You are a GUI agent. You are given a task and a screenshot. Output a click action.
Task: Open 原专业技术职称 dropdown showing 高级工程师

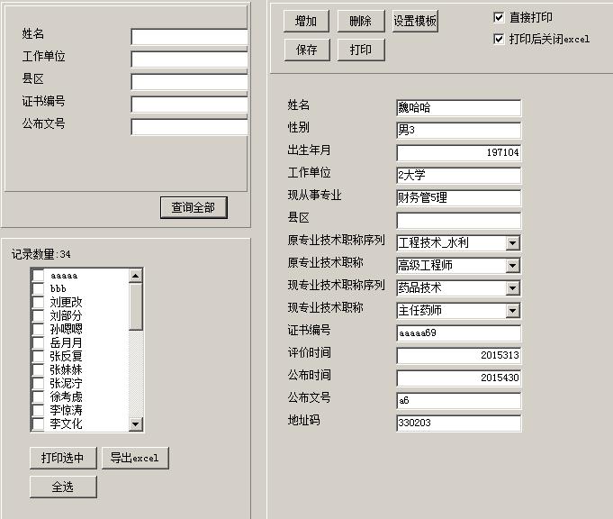pos(512,266)
